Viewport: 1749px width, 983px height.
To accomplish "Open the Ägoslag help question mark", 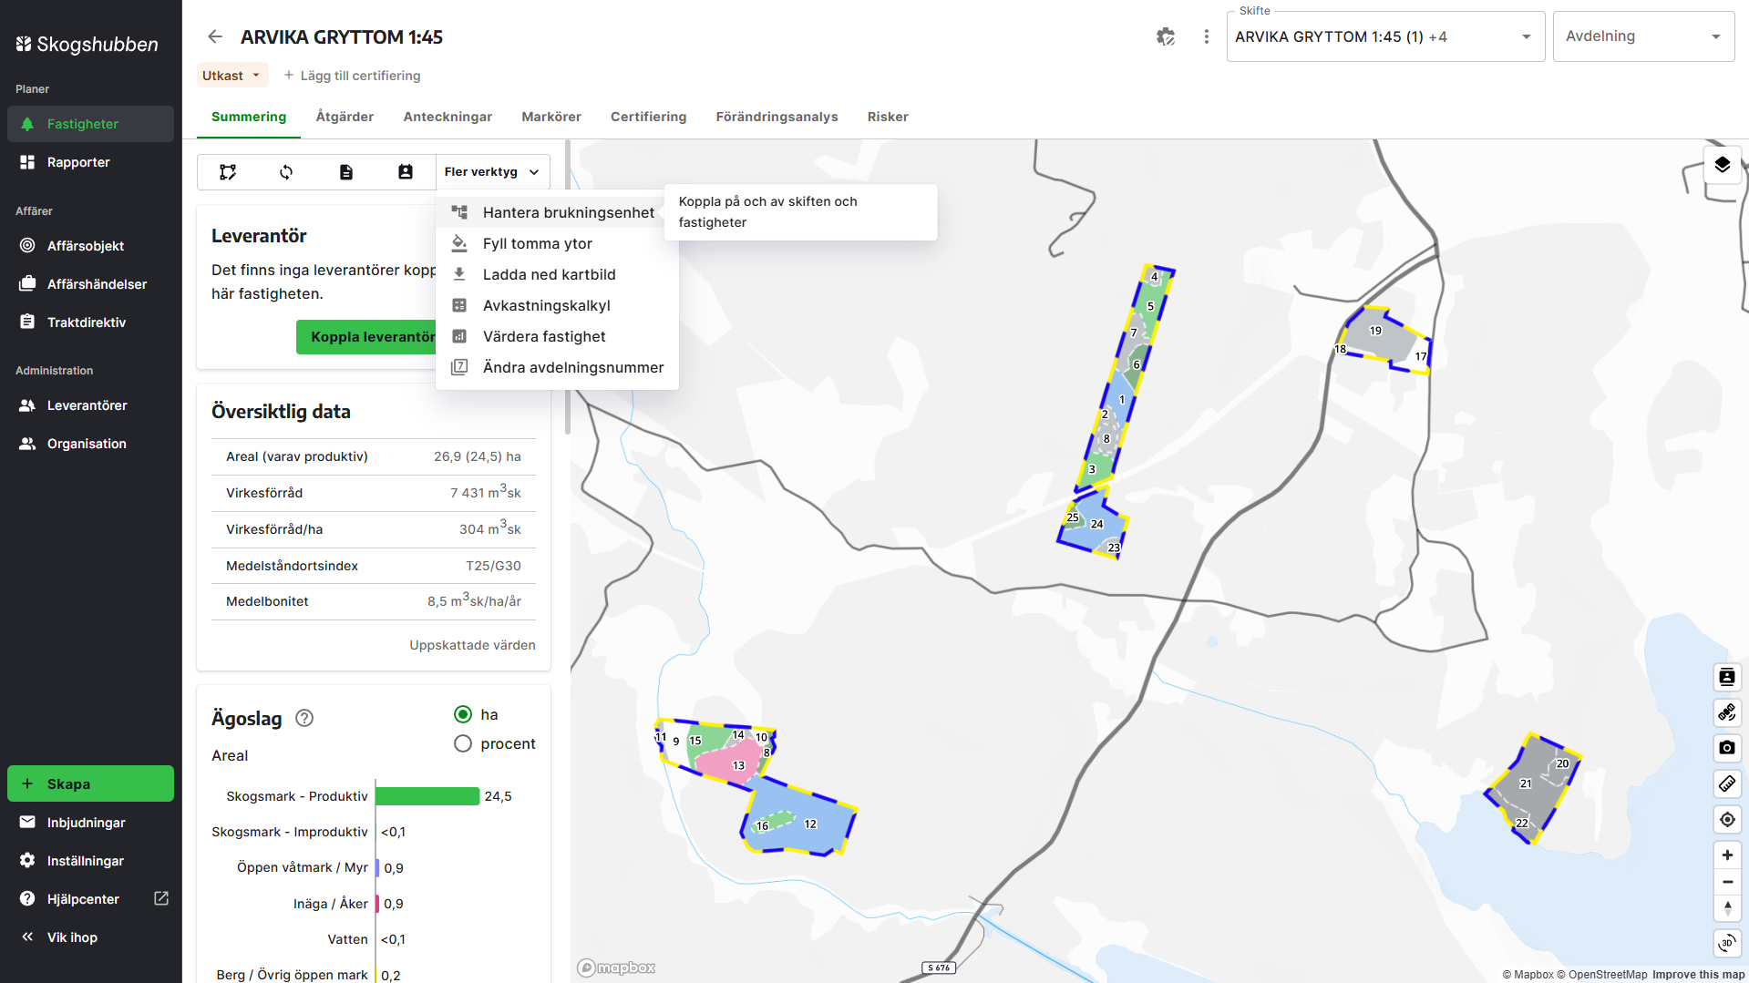I will pyautogui.click(x=304, y=718).
